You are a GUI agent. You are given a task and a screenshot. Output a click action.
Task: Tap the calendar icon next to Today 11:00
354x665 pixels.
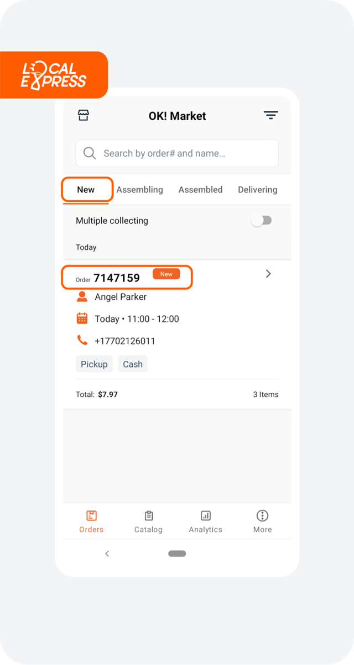pos(82,318)
